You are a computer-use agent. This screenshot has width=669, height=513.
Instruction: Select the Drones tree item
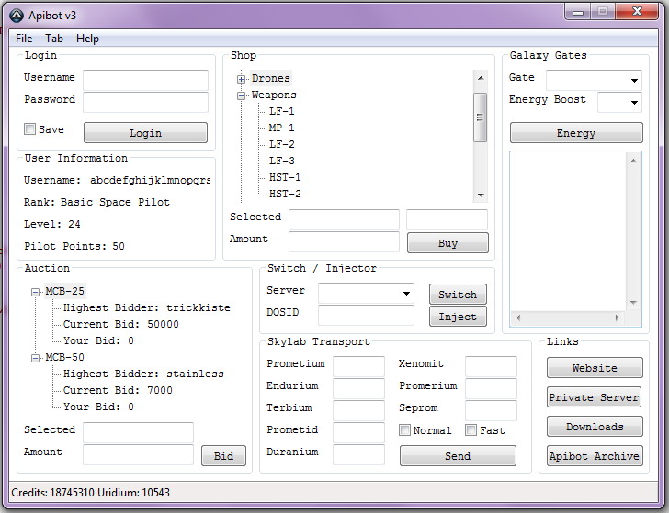click(x=271, y=78)
